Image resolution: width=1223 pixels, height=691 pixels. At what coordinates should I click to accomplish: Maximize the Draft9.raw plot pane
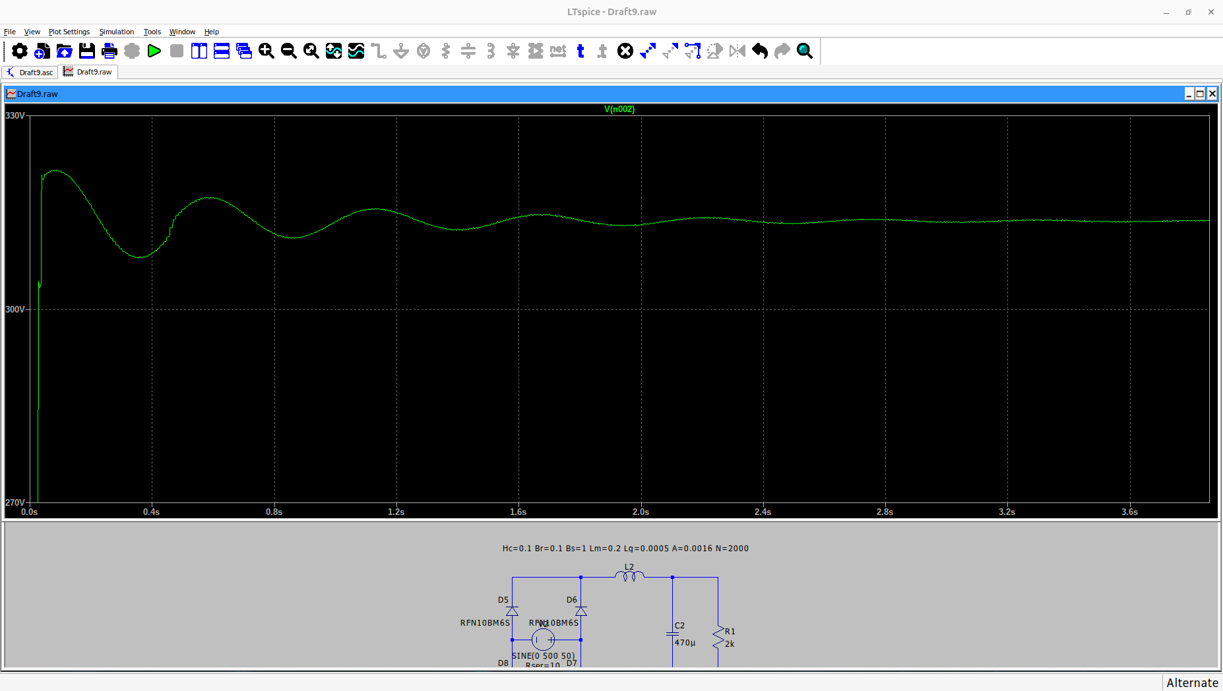point(1201,94)
